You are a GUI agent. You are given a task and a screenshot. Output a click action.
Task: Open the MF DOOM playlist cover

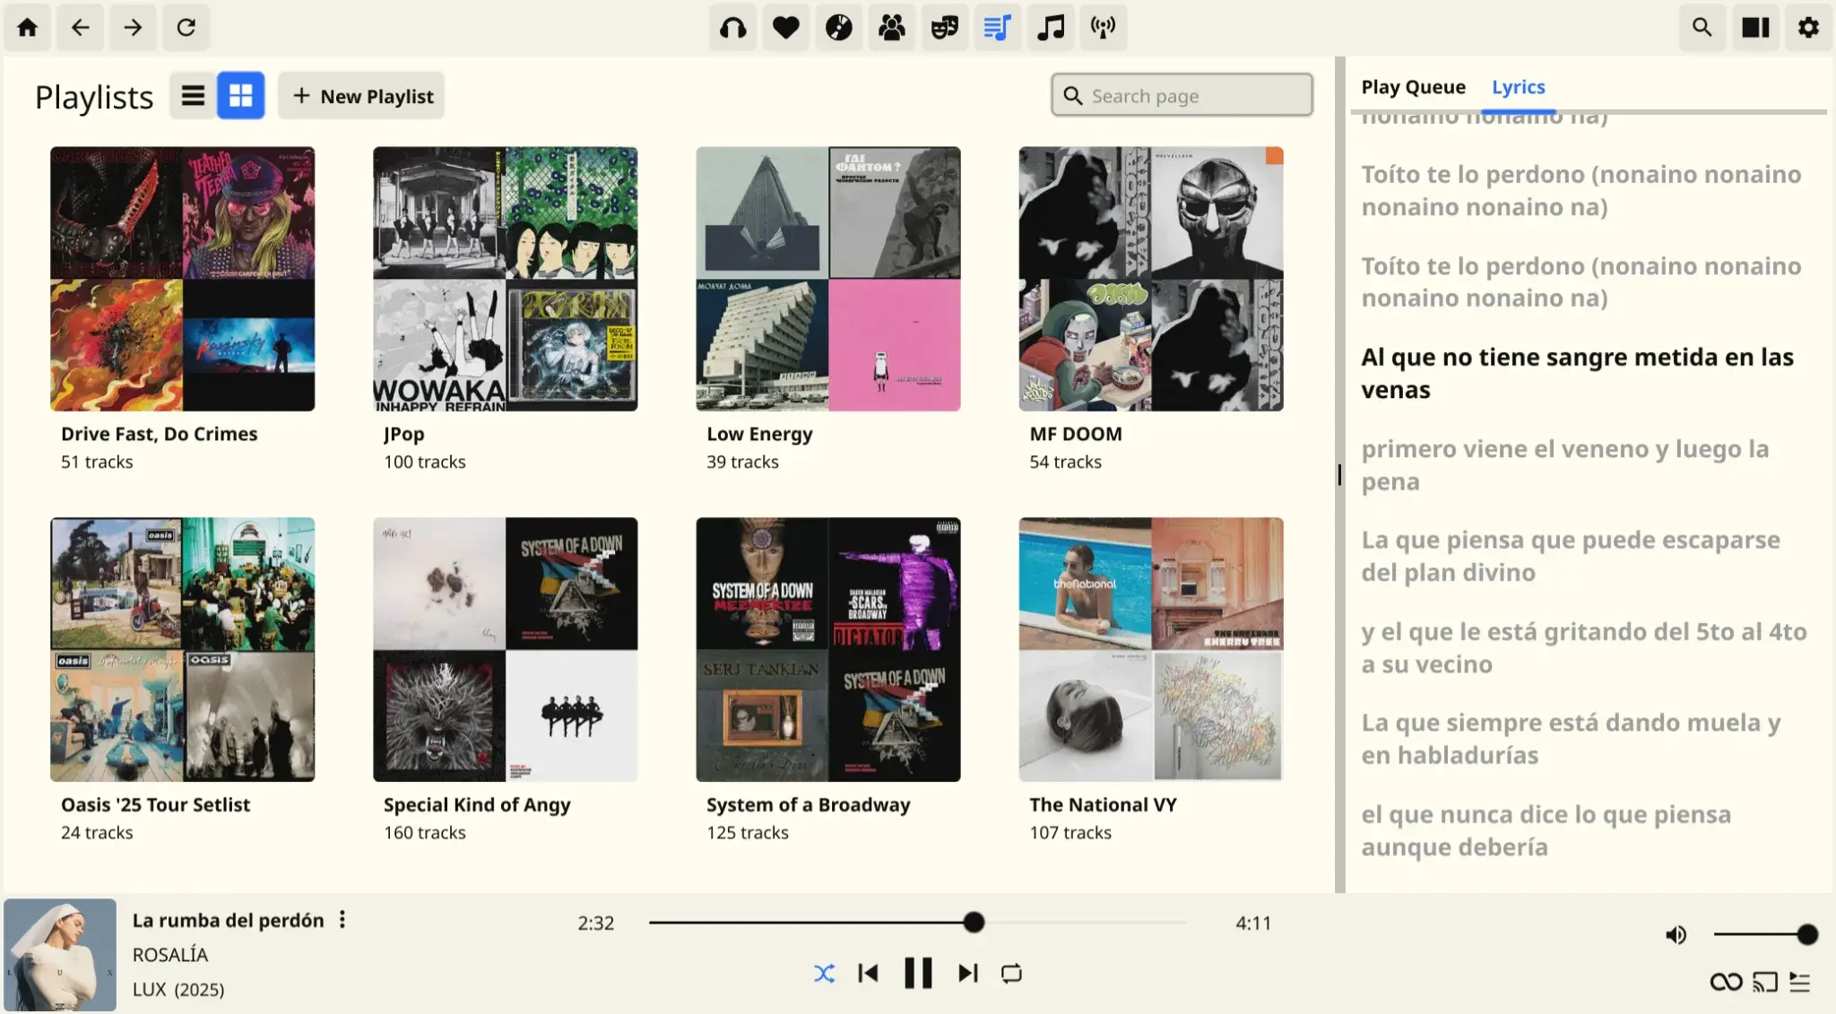(1151, 279)
